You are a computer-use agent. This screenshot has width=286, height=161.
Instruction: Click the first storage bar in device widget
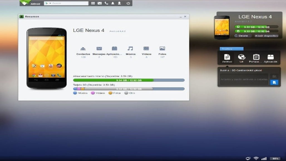[x=257, y=27]
